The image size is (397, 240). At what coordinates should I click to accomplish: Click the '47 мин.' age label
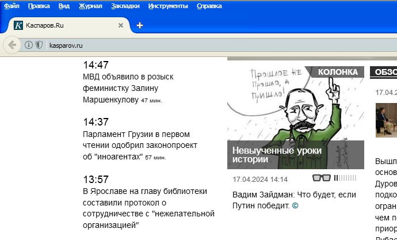click(151, 101)
